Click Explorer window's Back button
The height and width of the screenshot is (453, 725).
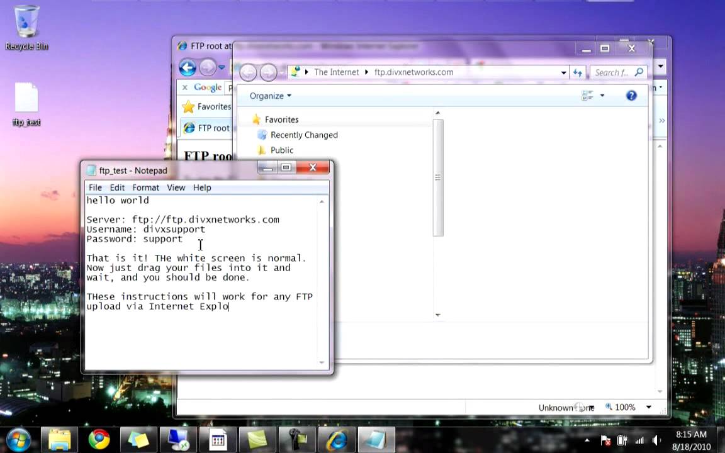(249, 72)
